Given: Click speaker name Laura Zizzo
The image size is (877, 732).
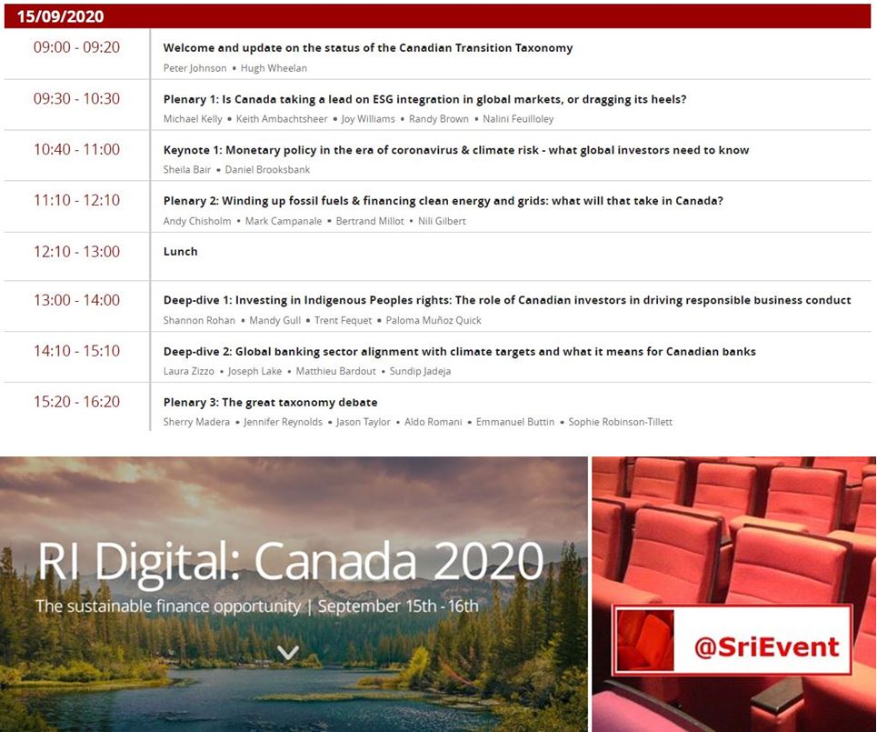Looking at the screenshot, I should [x=188, y=371].
